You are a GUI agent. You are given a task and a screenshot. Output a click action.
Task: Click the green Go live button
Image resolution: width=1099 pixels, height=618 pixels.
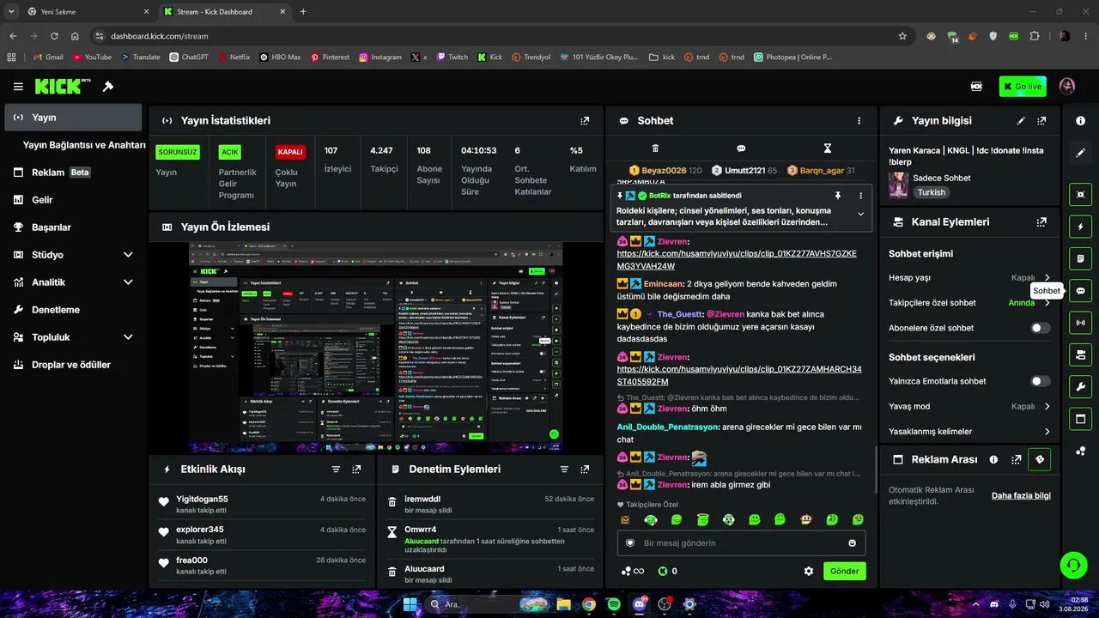(1022, 87)
